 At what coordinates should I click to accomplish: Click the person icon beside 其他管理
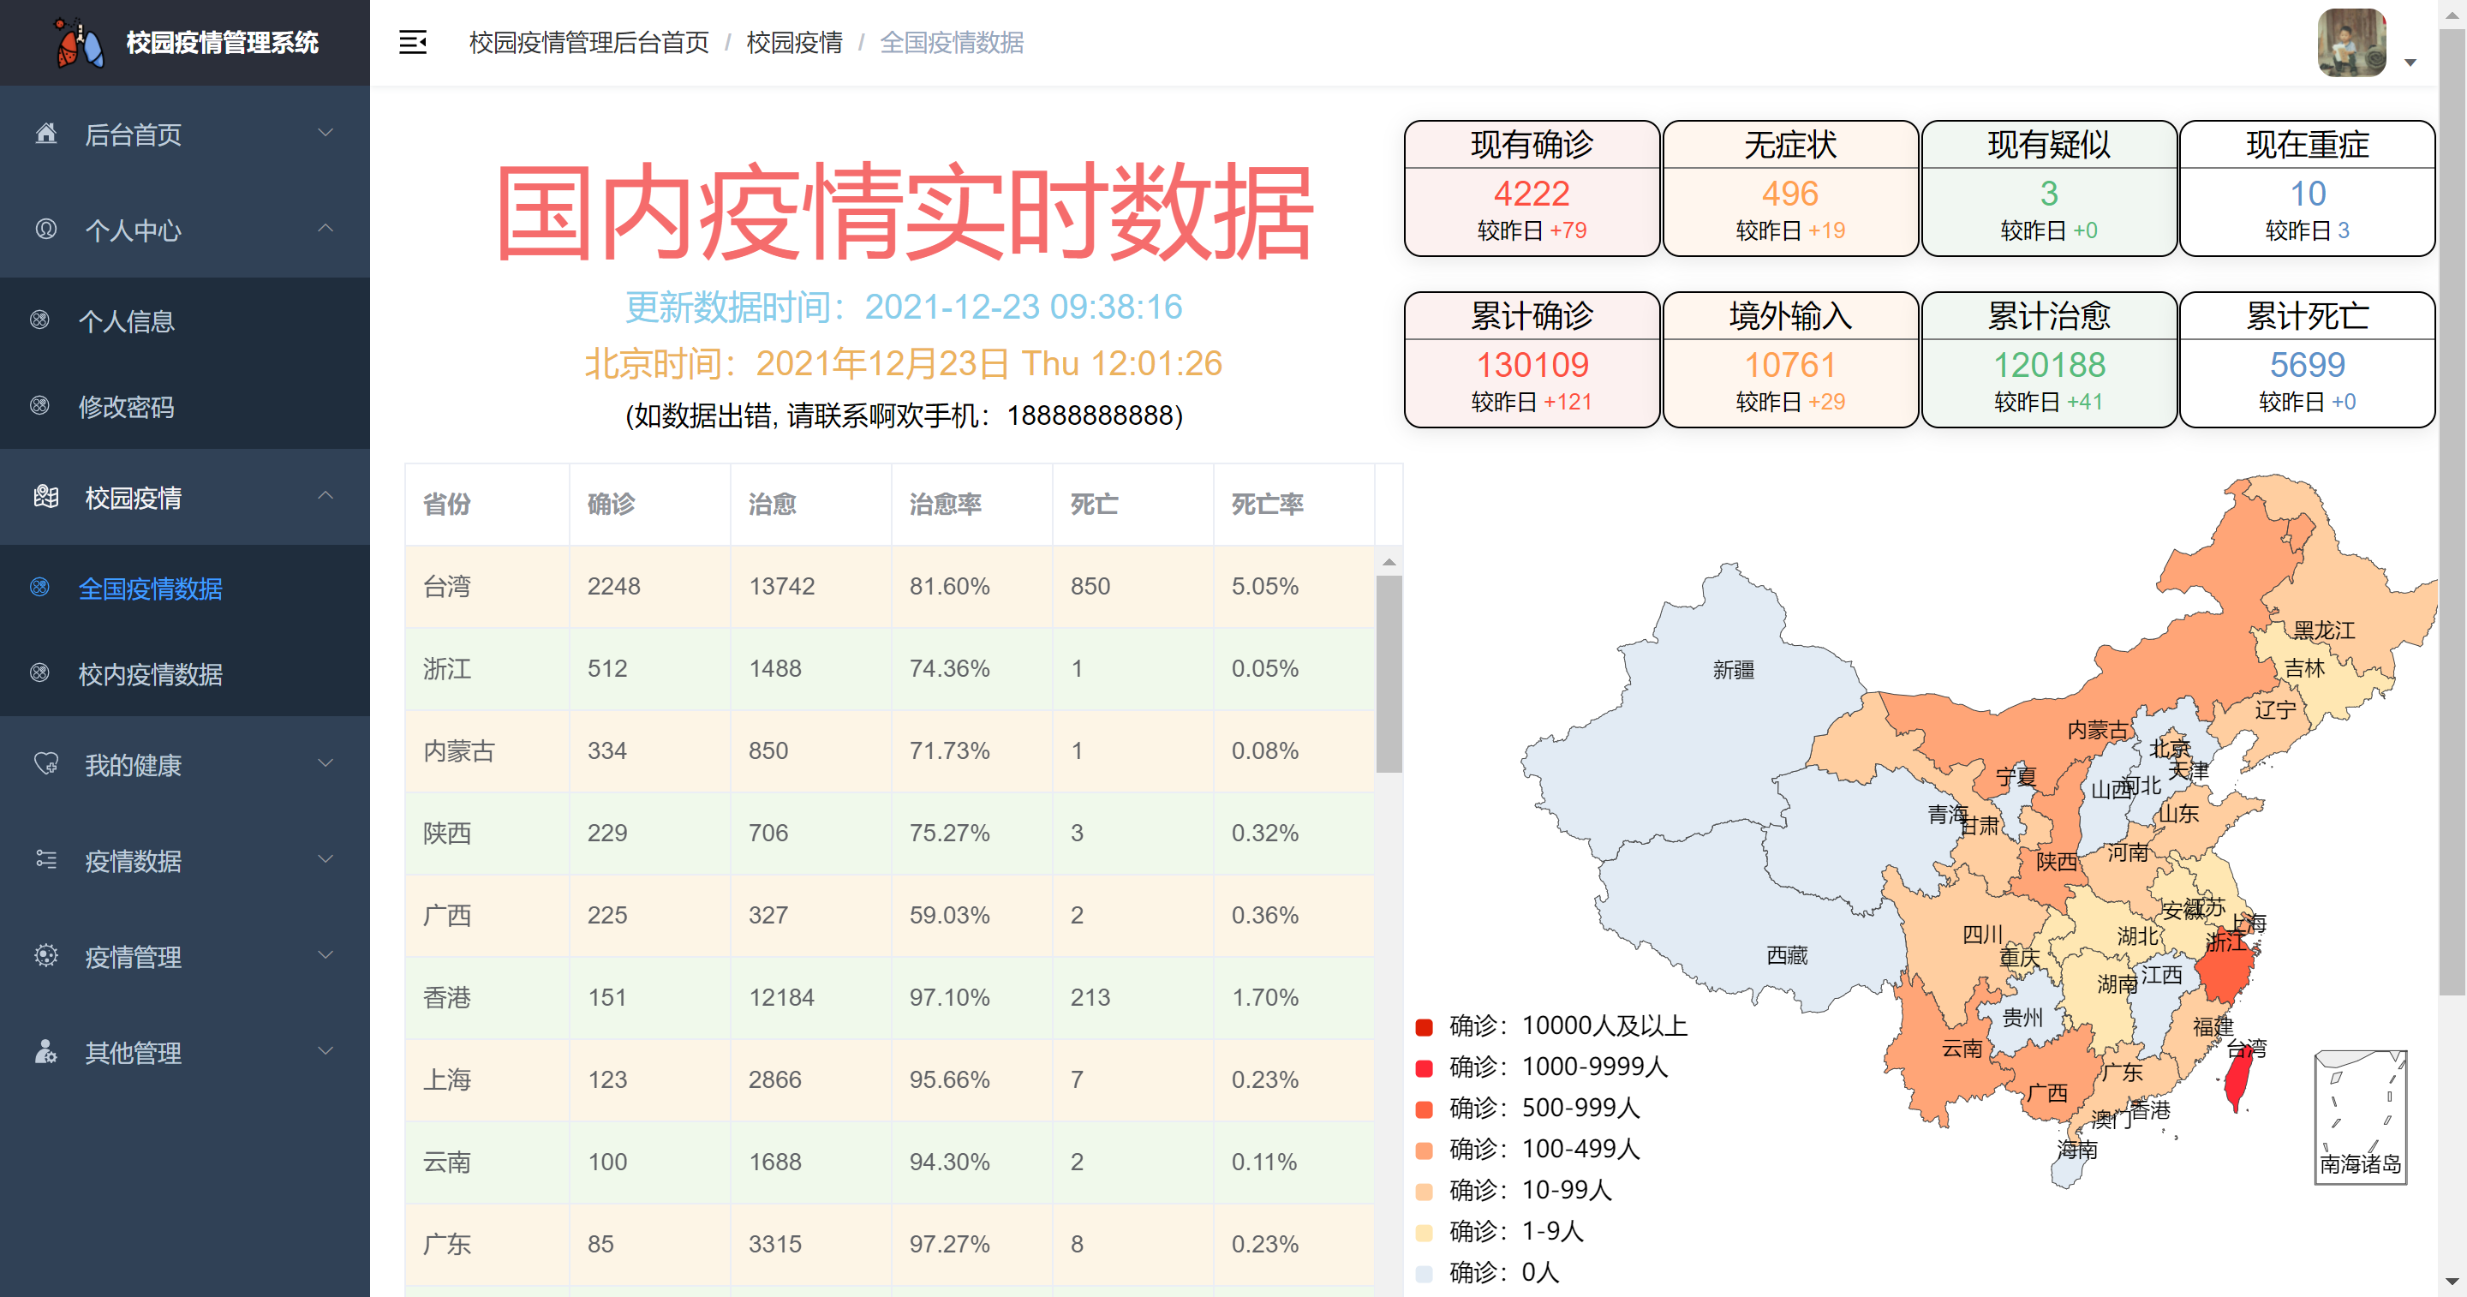point(46,1051)
